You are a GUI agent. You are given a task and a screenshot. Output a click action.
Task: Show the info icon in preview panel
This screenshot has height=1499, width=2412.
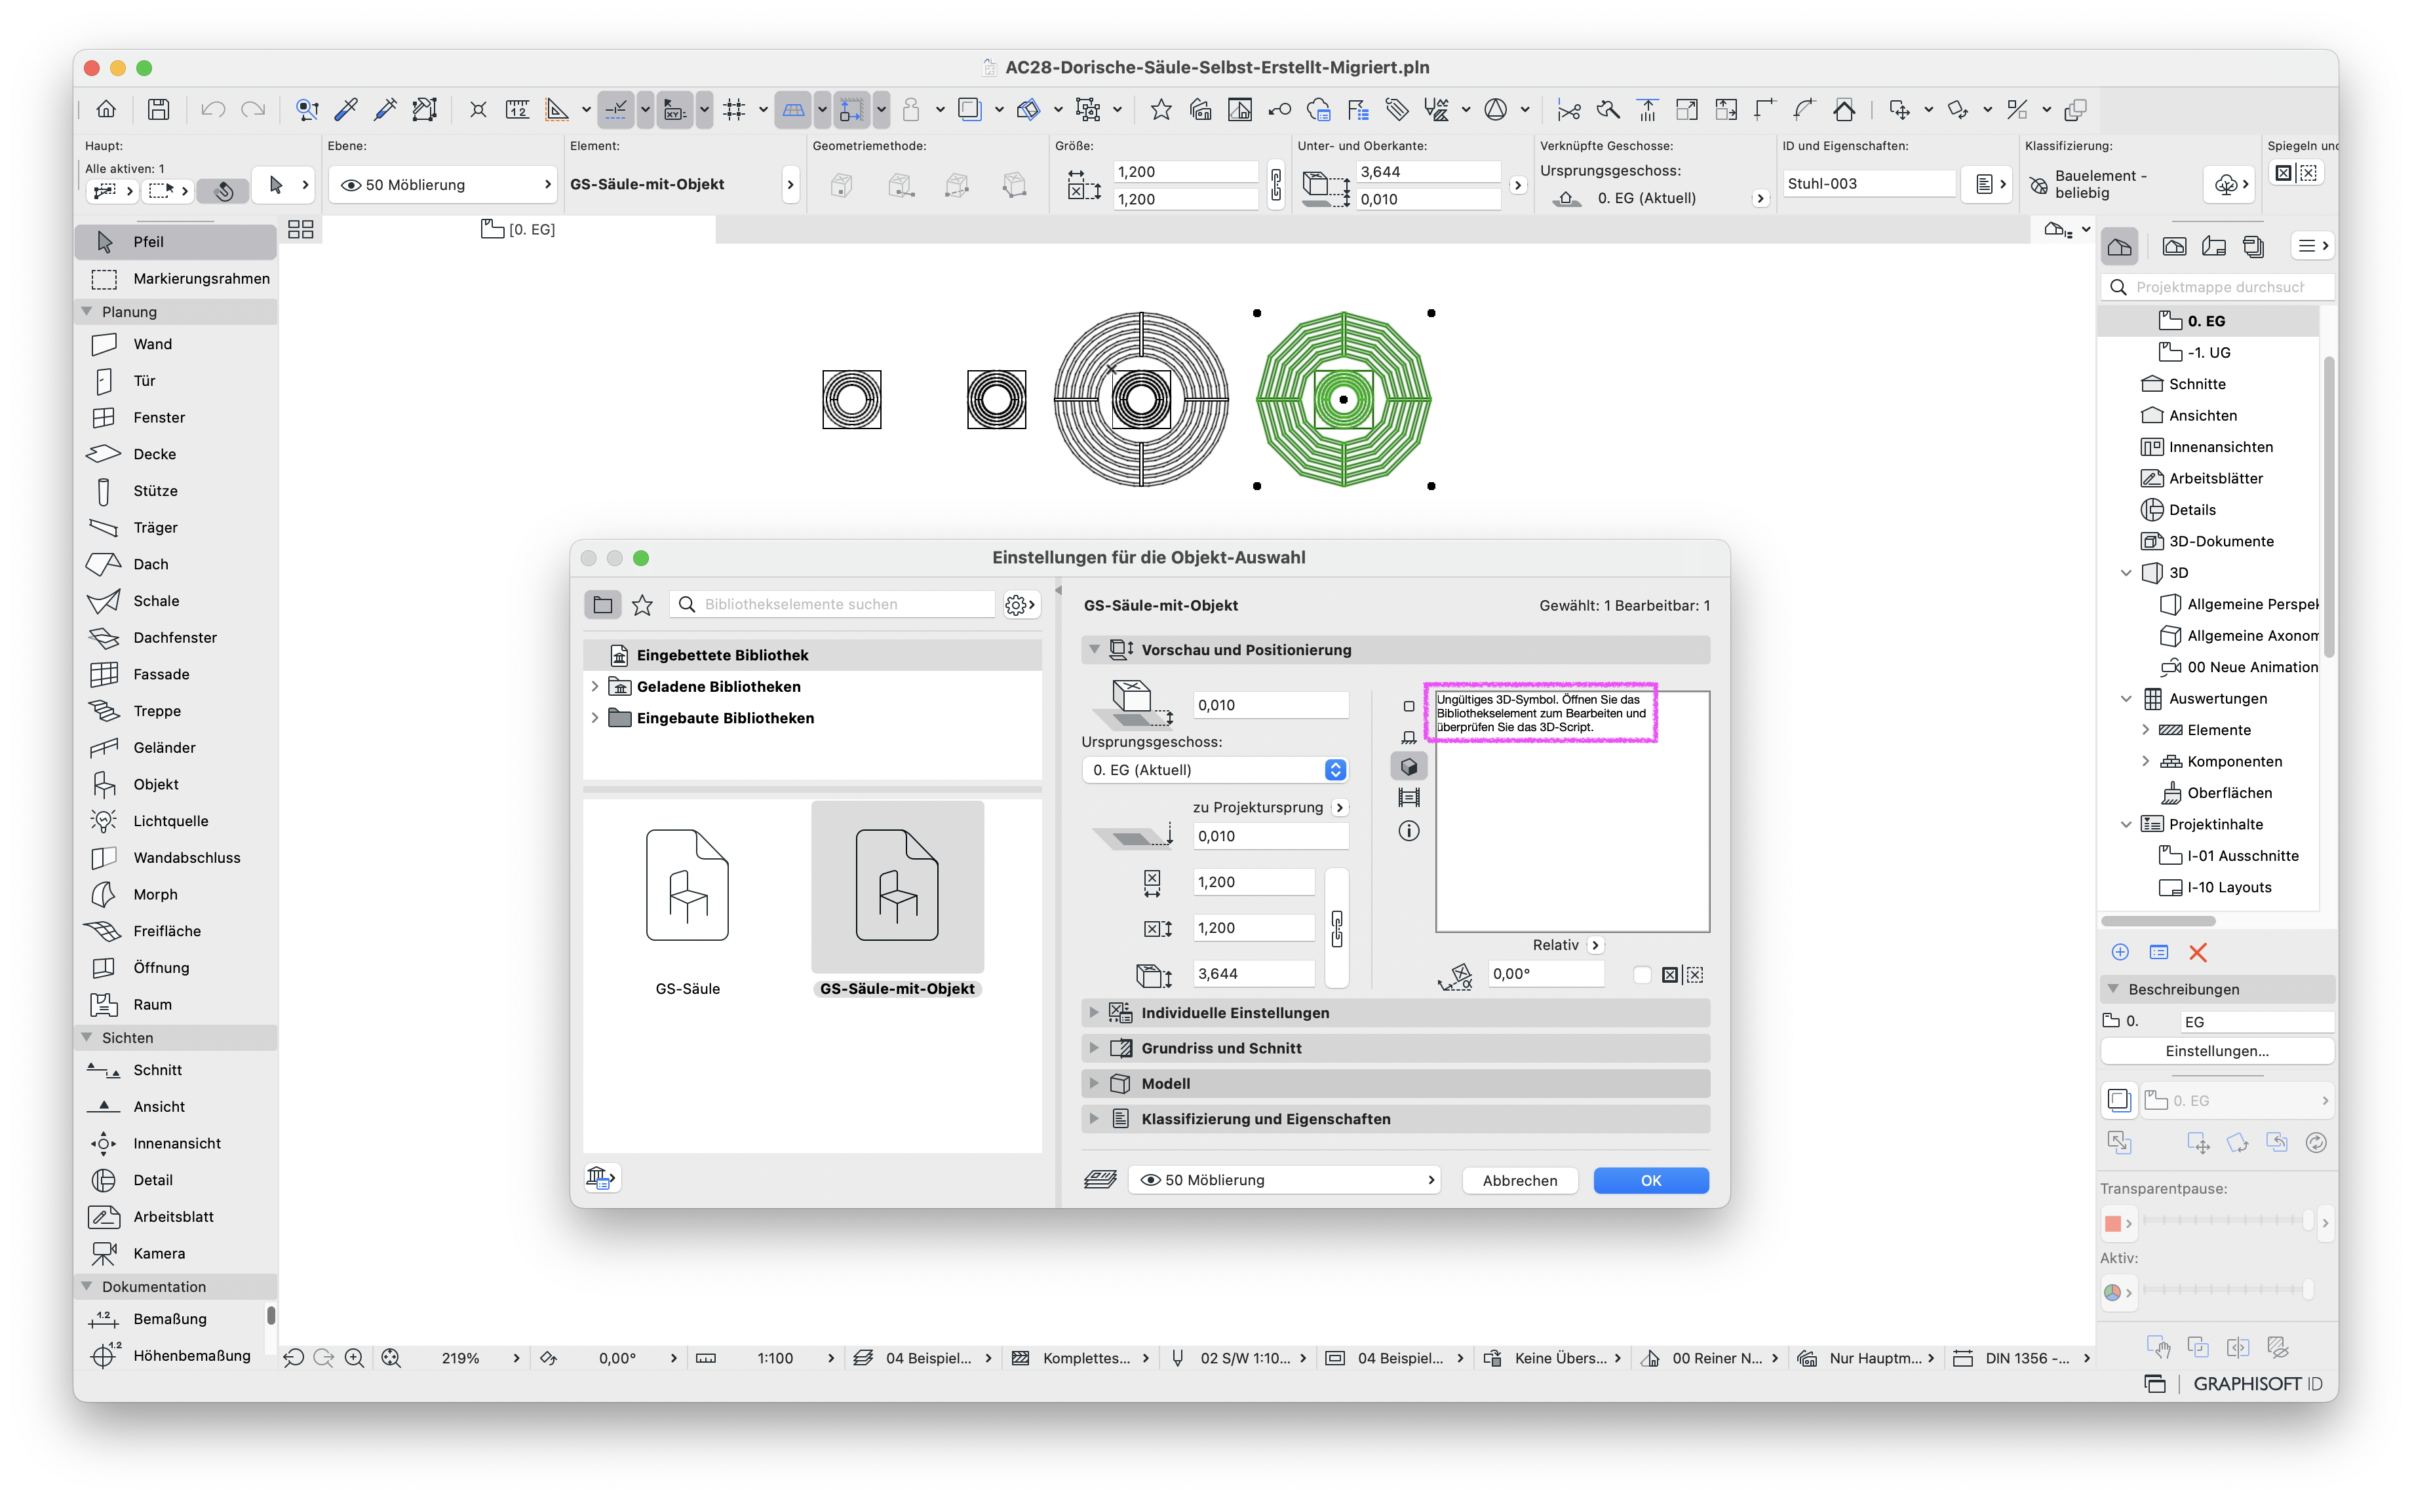click(1409, 831)
